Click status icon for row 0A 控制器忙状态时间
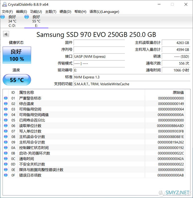The width and height of the screenshot is (193, 198). click(x=6, y=148)
